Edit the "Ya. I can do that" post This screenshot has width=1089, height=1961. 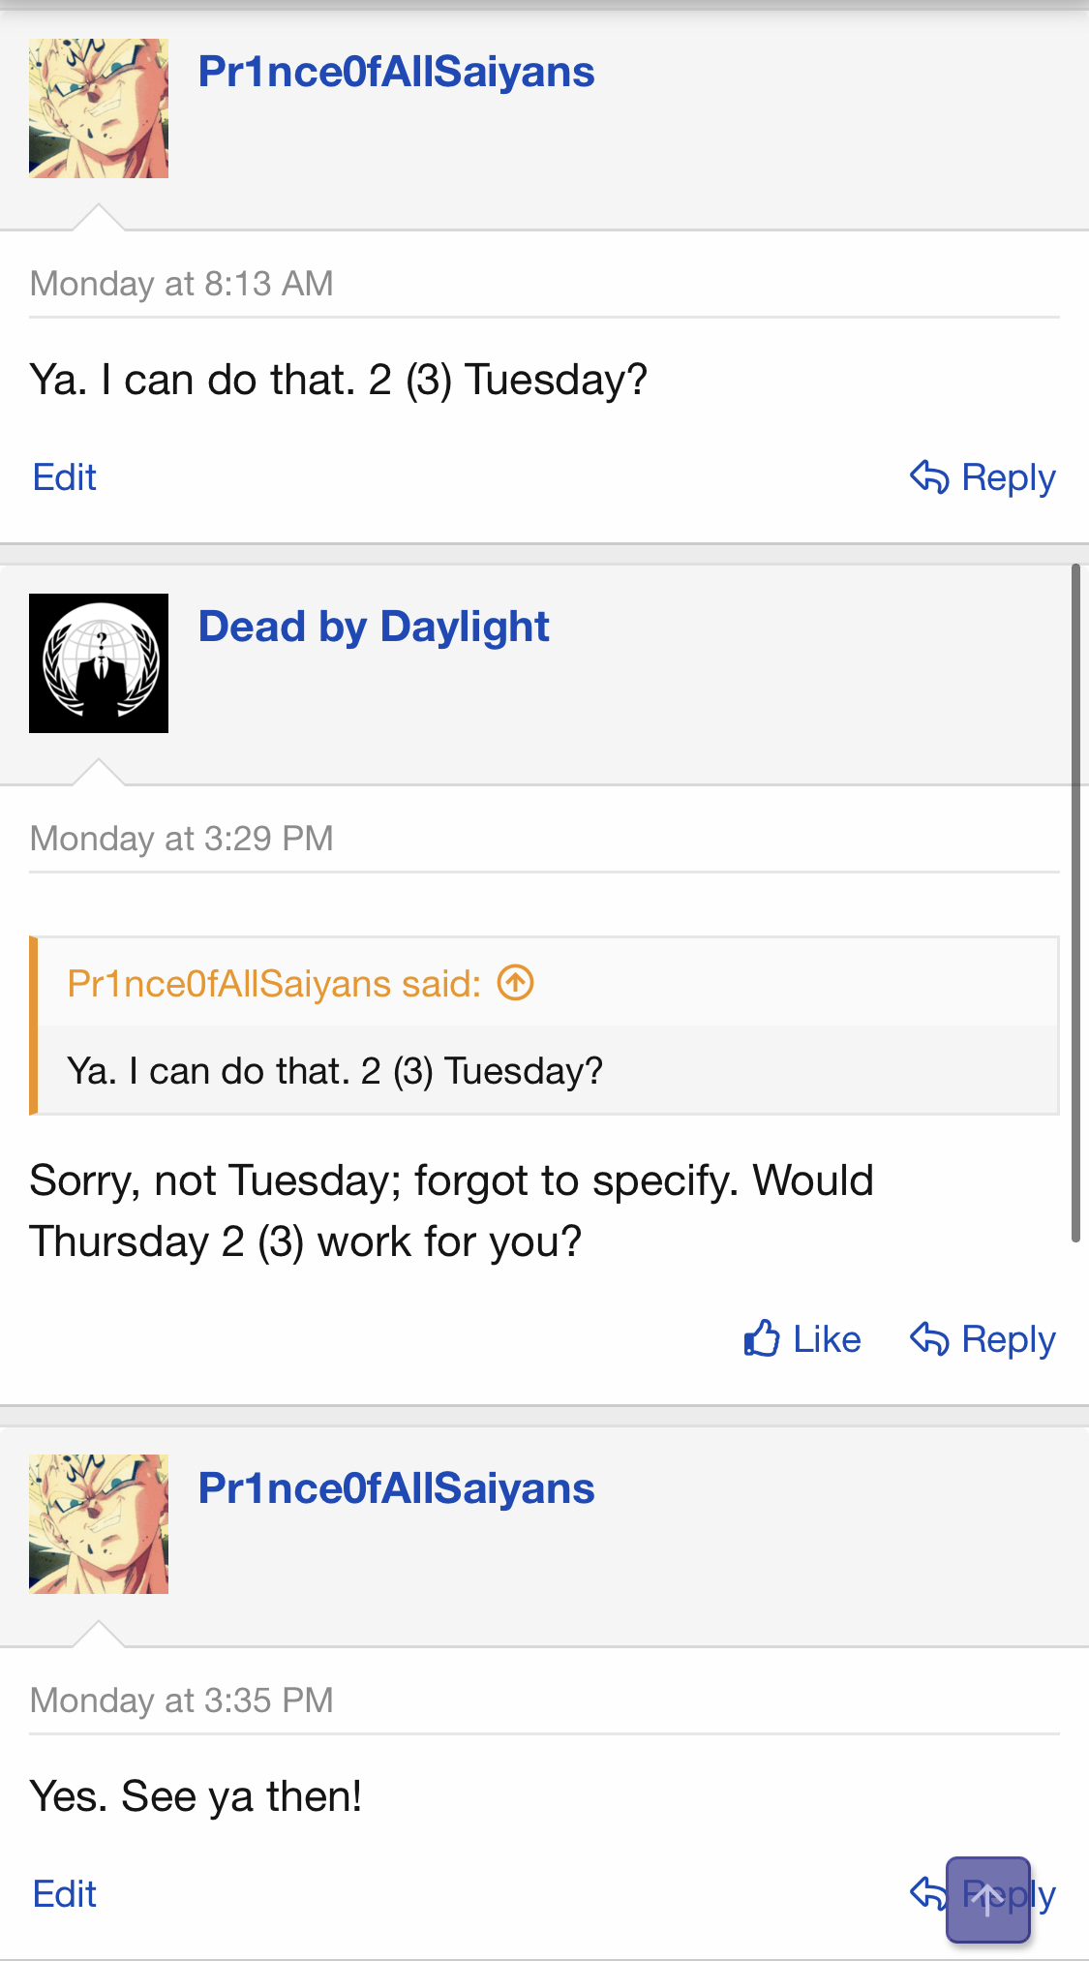pyautogui.click(x=65, y=477)
